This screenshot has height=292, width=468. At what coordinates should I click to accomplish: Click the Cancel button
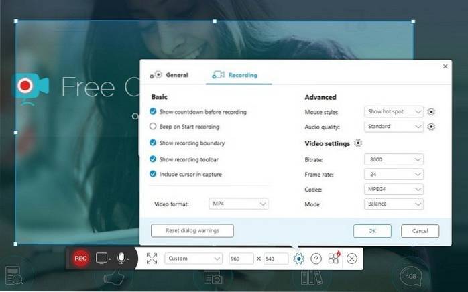pos(420,231)
